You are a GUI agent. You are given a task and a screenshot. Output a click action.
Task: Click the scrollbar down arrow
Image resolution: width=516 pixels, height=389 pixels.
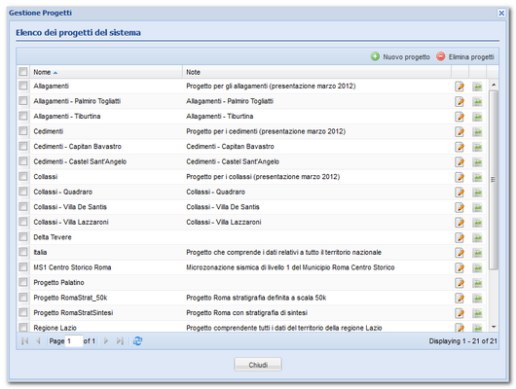pyautogui.click(x=494, y=327)
